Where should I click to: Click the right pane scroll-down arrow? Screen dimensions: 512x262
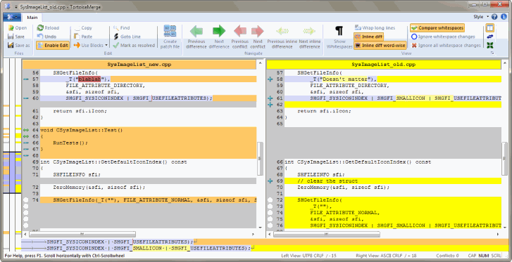tap(505, 227)
